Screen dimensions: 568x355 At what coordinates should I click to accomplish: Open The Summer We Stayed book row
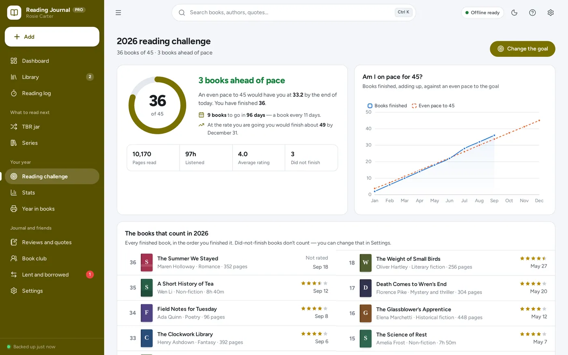tap(226, 262)
